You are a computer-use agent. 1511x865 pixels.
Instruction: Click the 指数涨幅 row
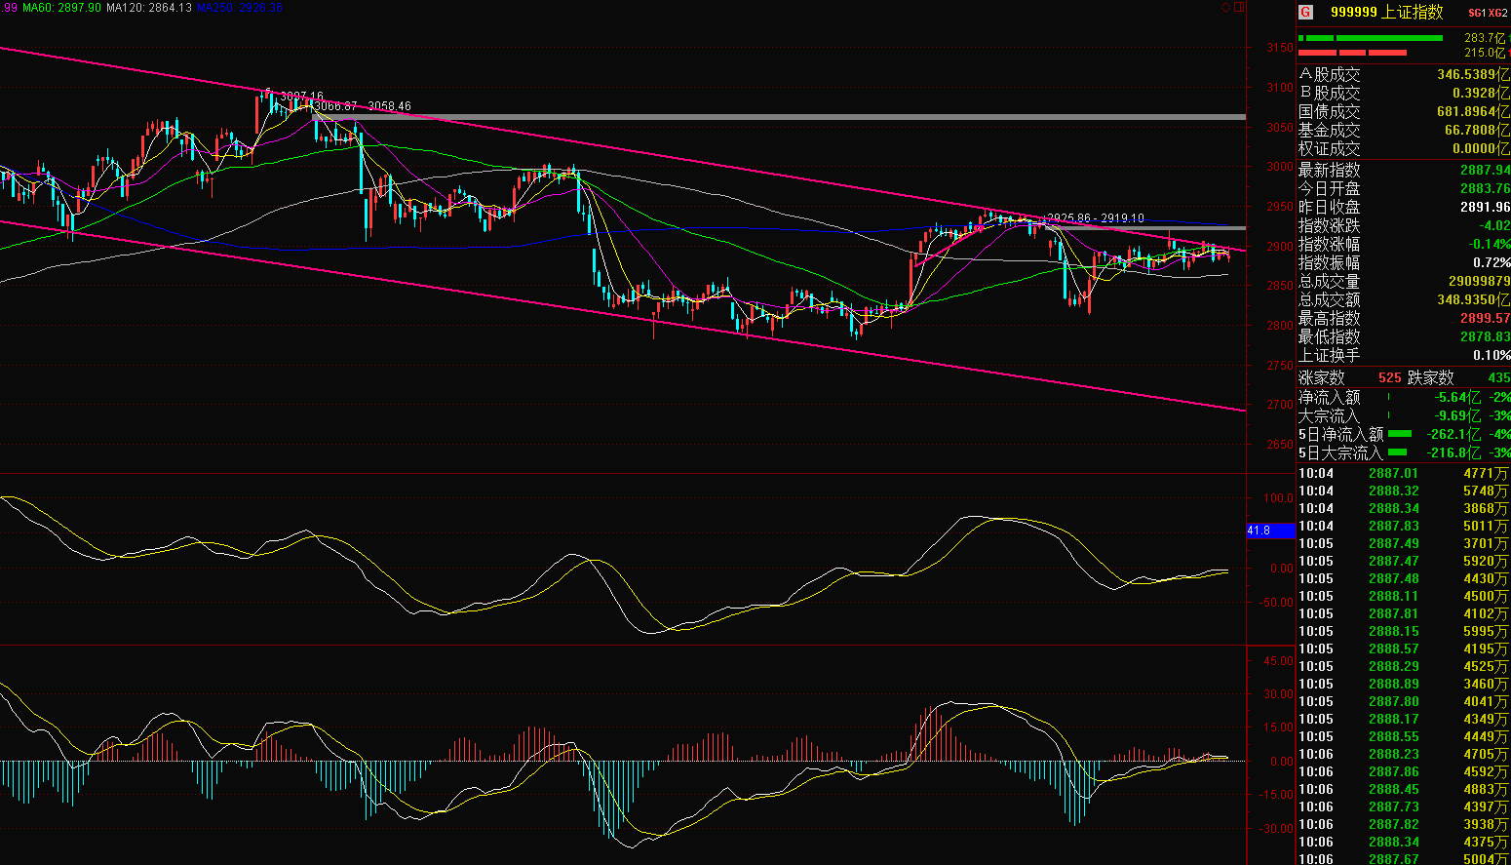[1404, 244]
